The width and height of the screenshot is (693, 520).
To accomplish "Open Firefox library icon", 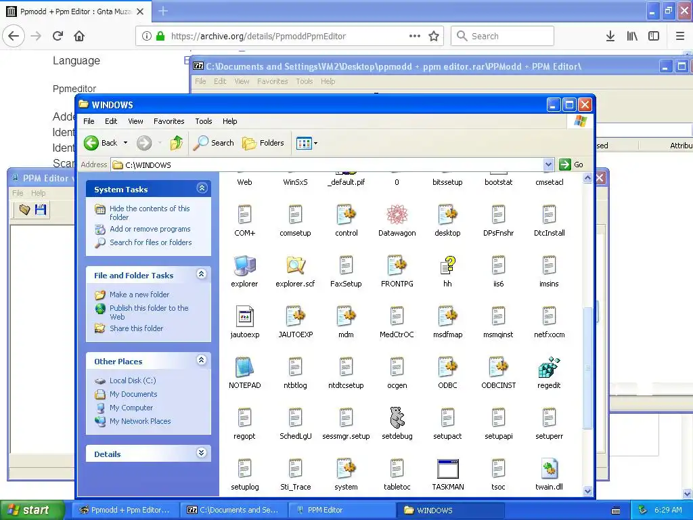I will coord(632,36).
